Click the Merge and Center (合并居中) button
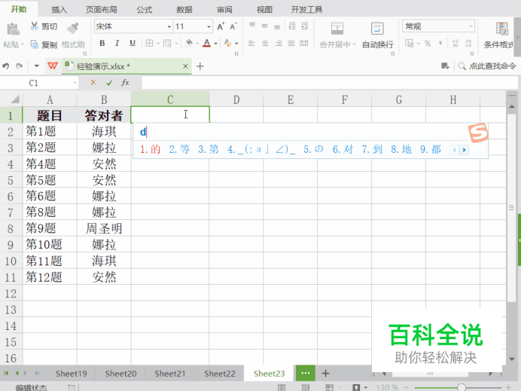 337,35
